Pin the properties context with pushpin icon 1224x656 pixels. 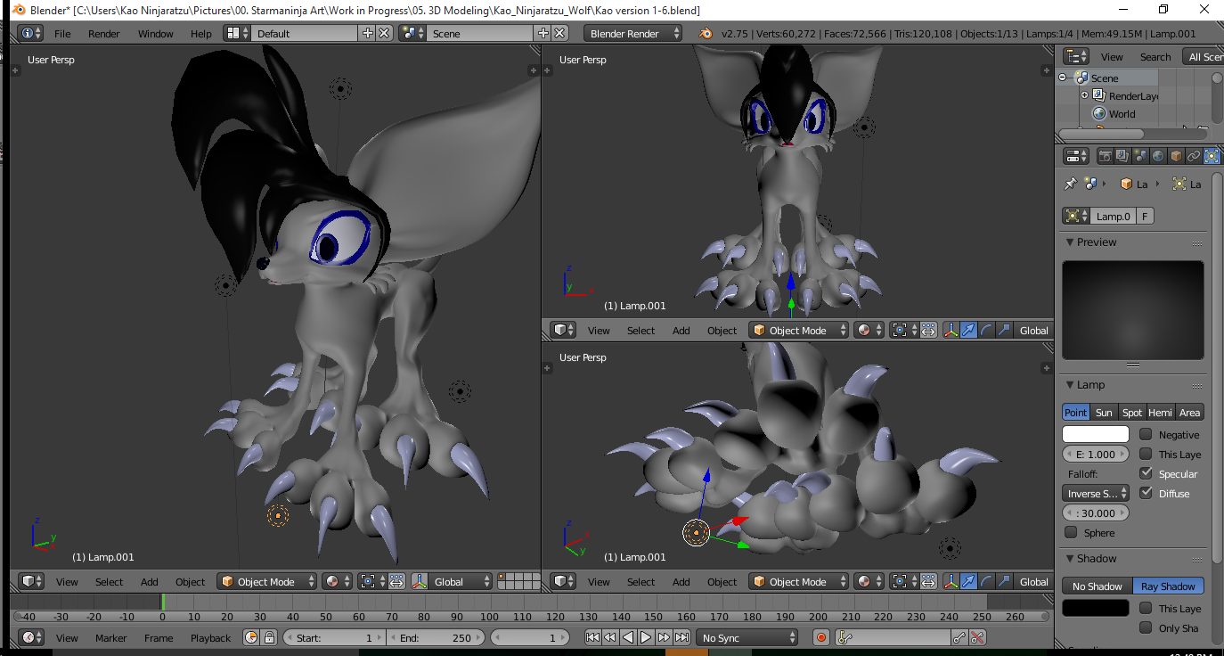tap(1070, 184)
